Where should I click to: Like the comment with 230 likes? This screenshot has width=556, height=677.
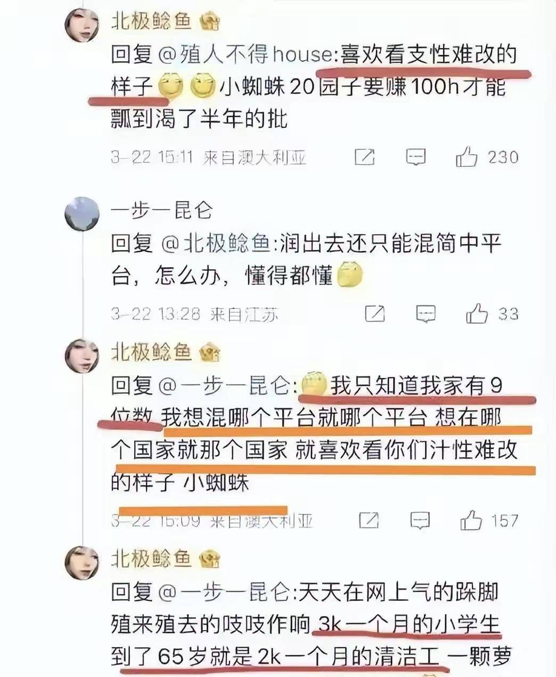click(467, 157)
